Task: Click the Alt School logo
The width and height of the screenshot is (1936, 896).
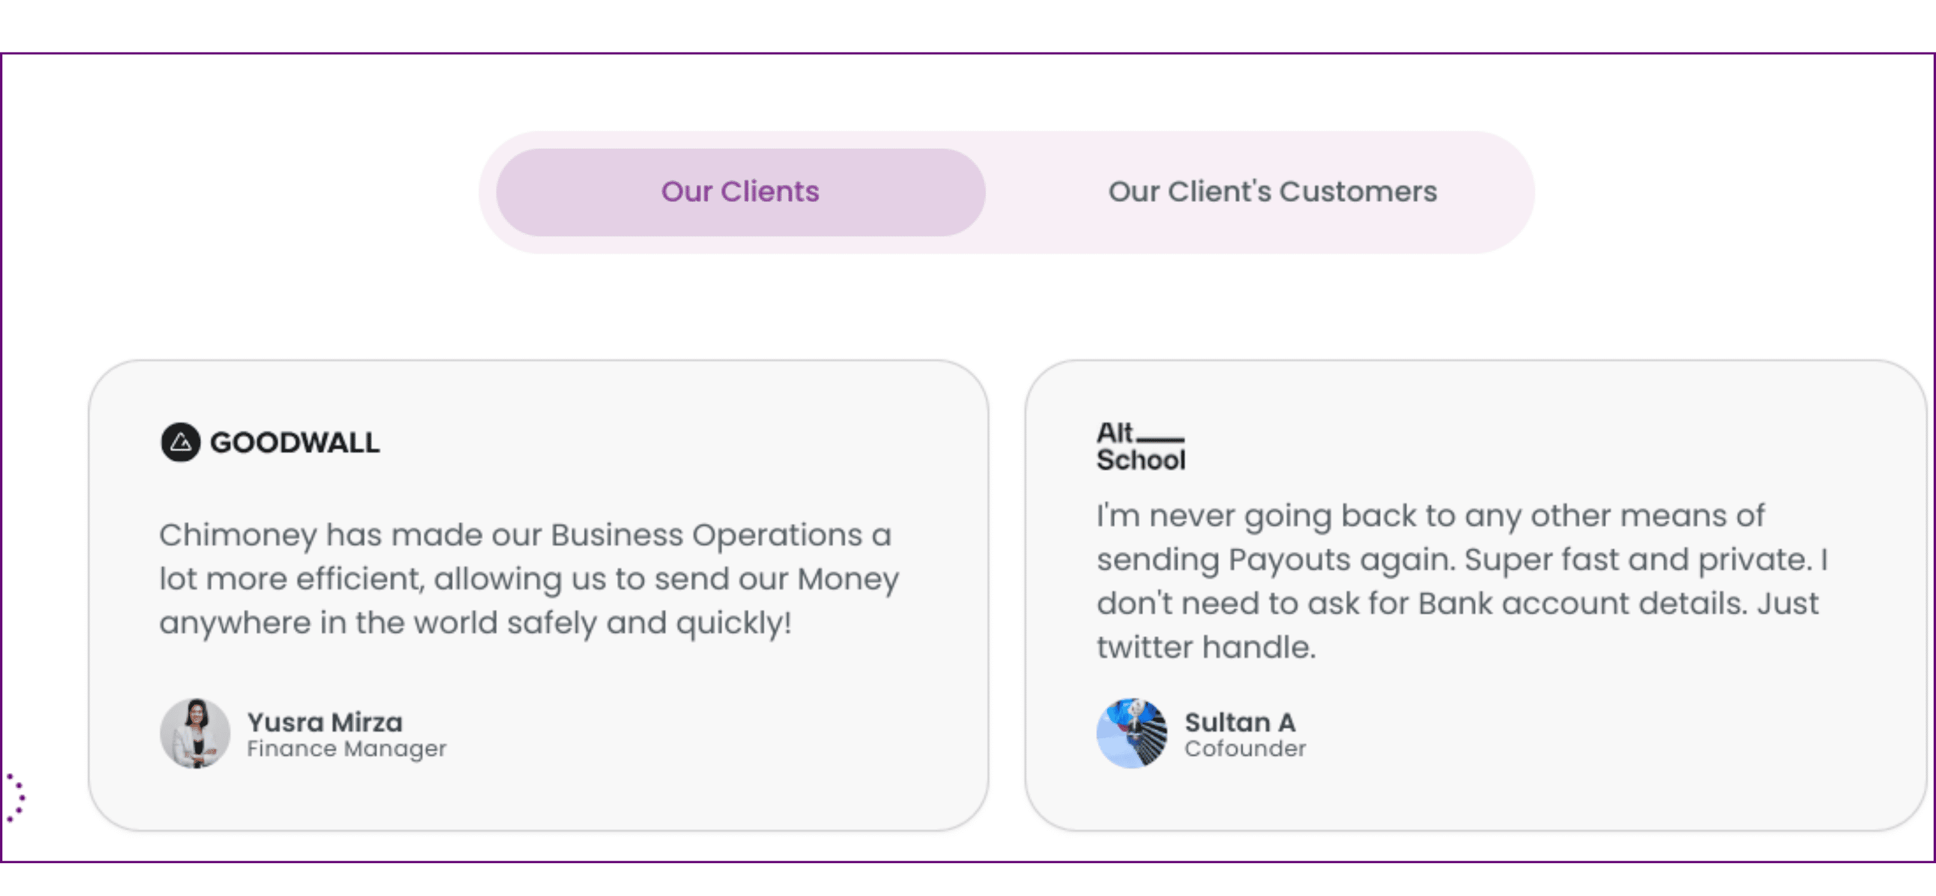Action: [1141, 446]
